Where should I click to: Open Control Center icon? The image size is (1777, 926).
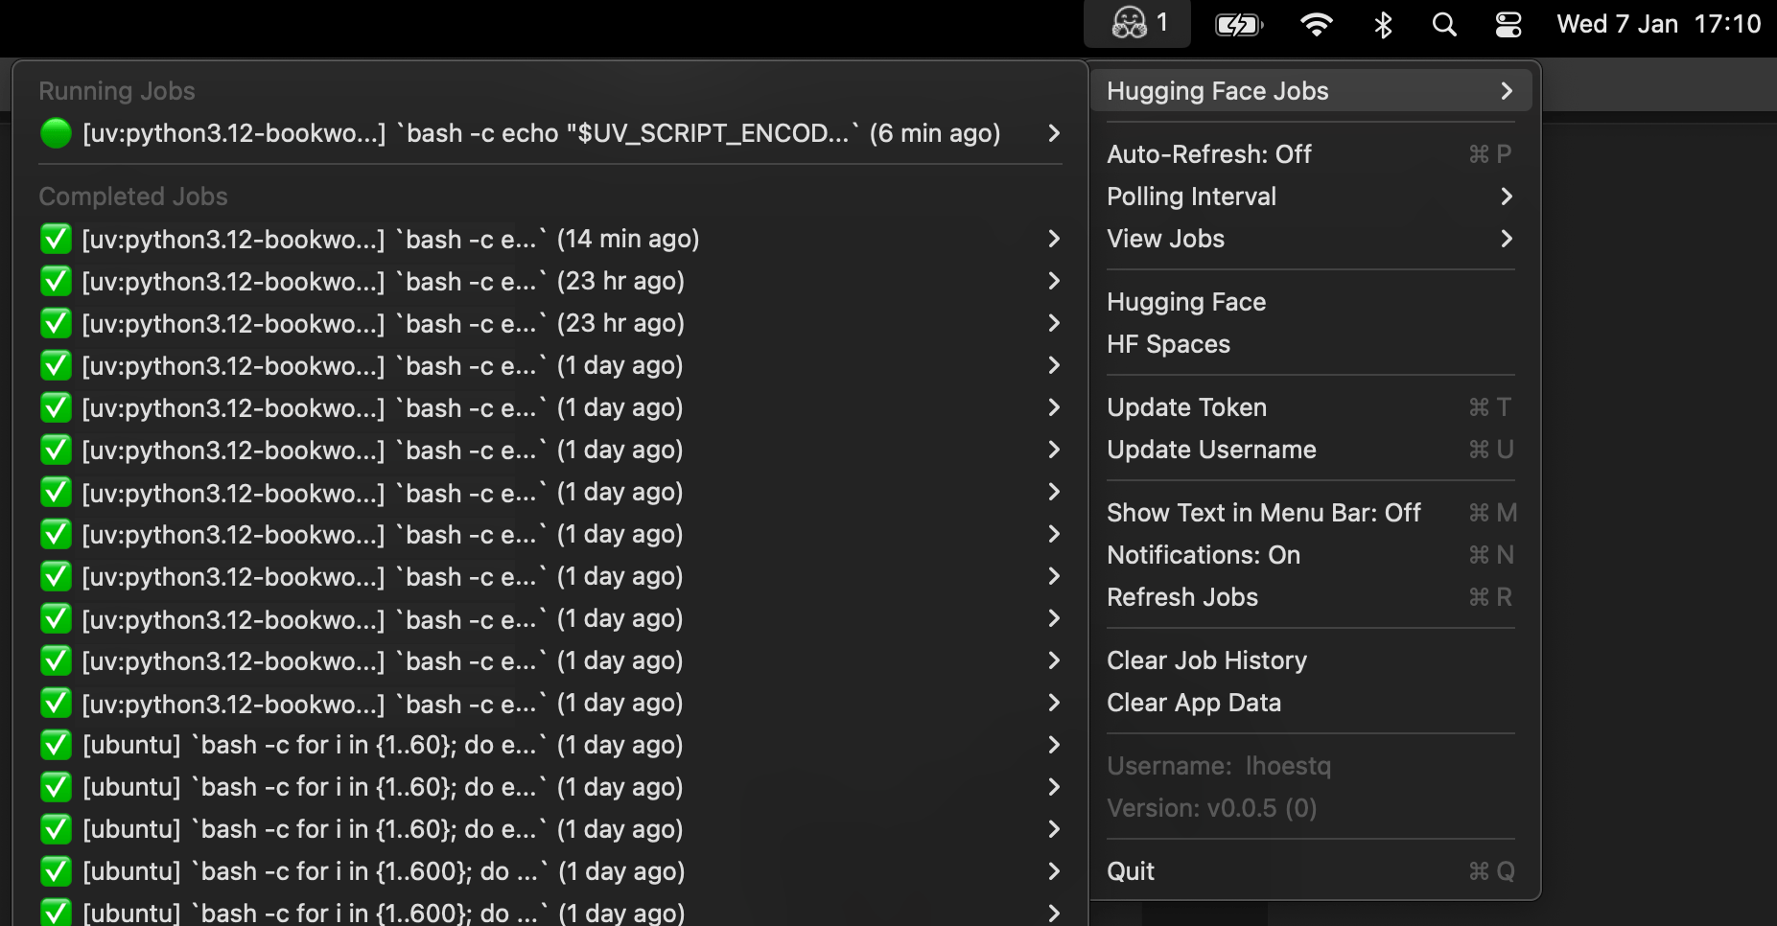tap(1508, 24)
